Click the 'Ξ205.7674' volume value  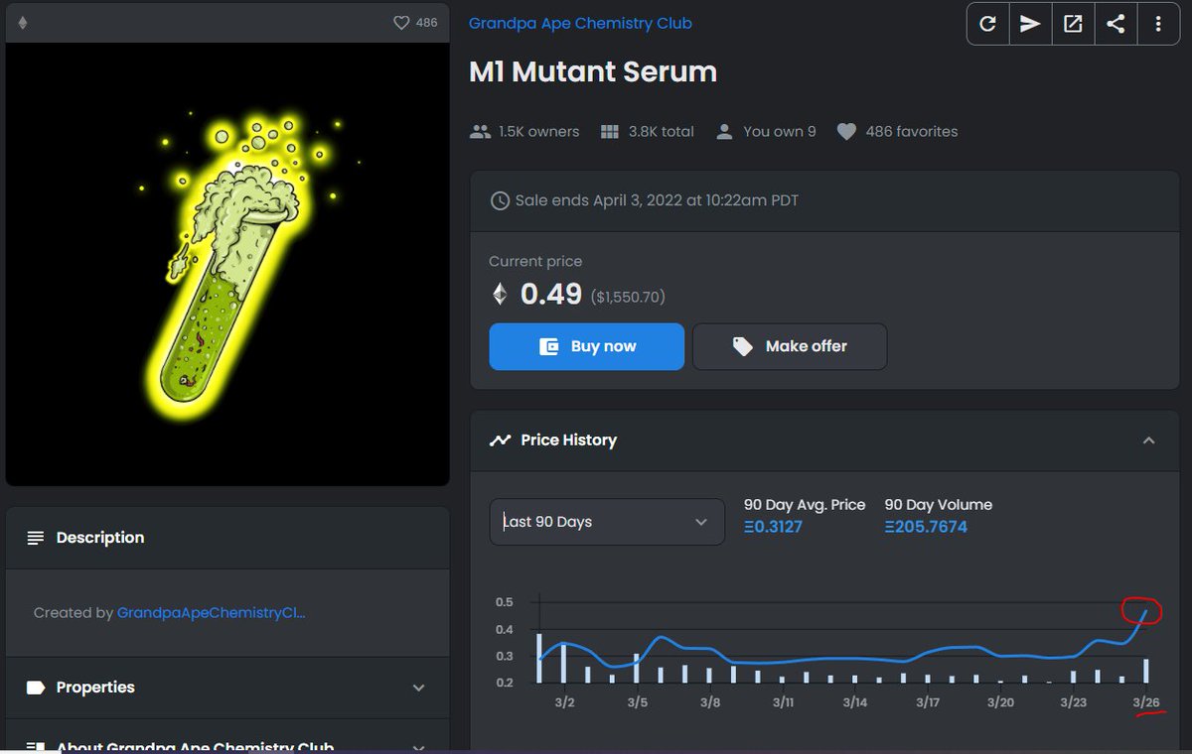tap(926, 527)
